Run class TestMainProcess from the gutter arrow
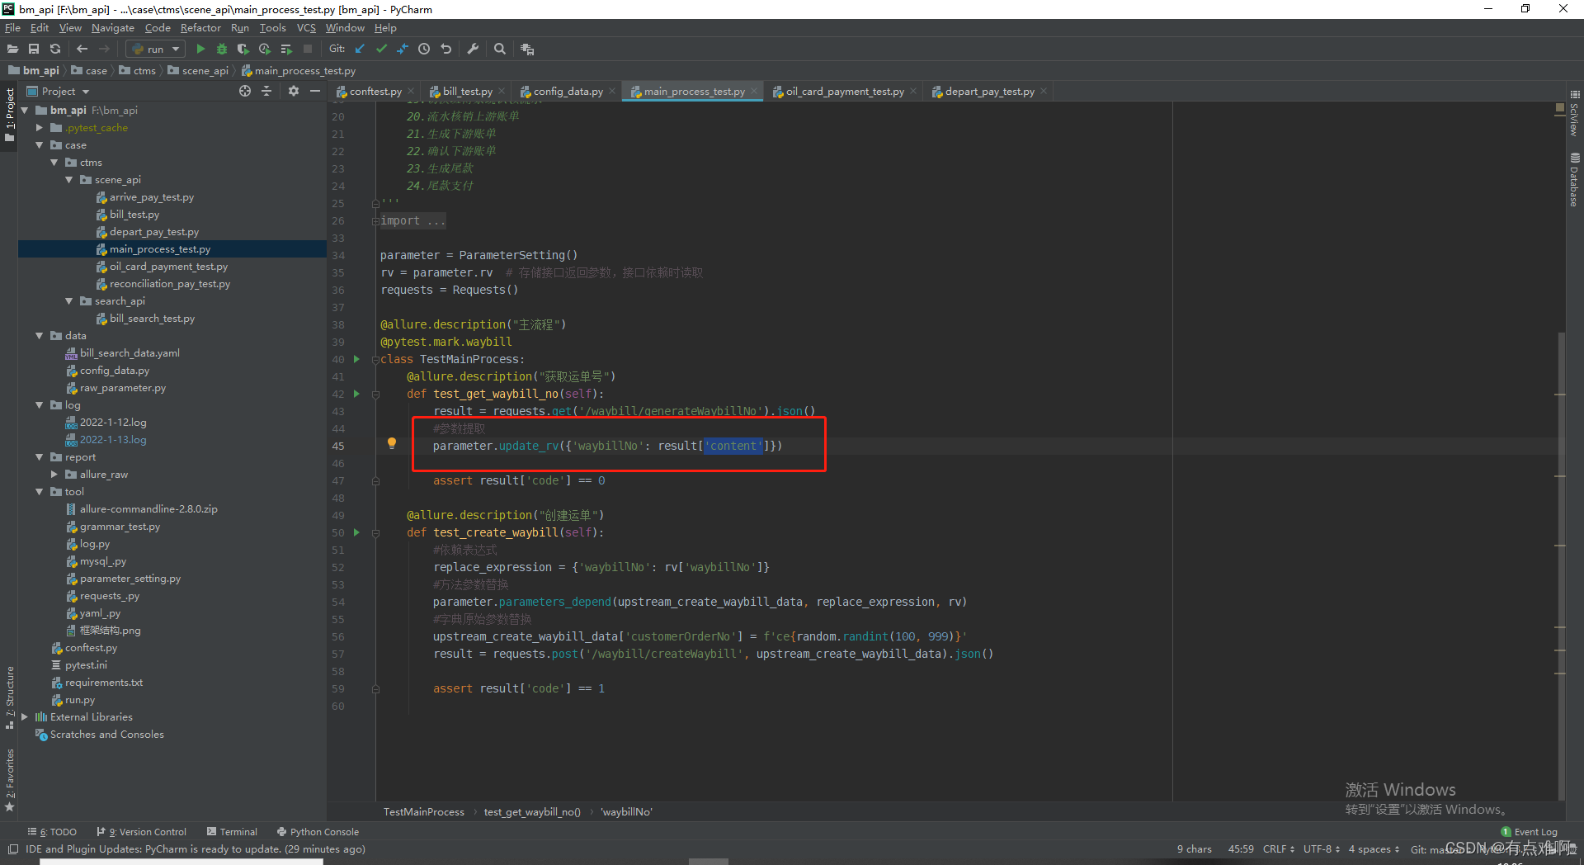Image resolution: width=1584 pixels, height=865 pixels. (356, 359)
